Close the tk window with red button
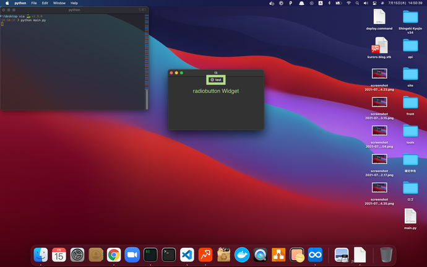 171,73
